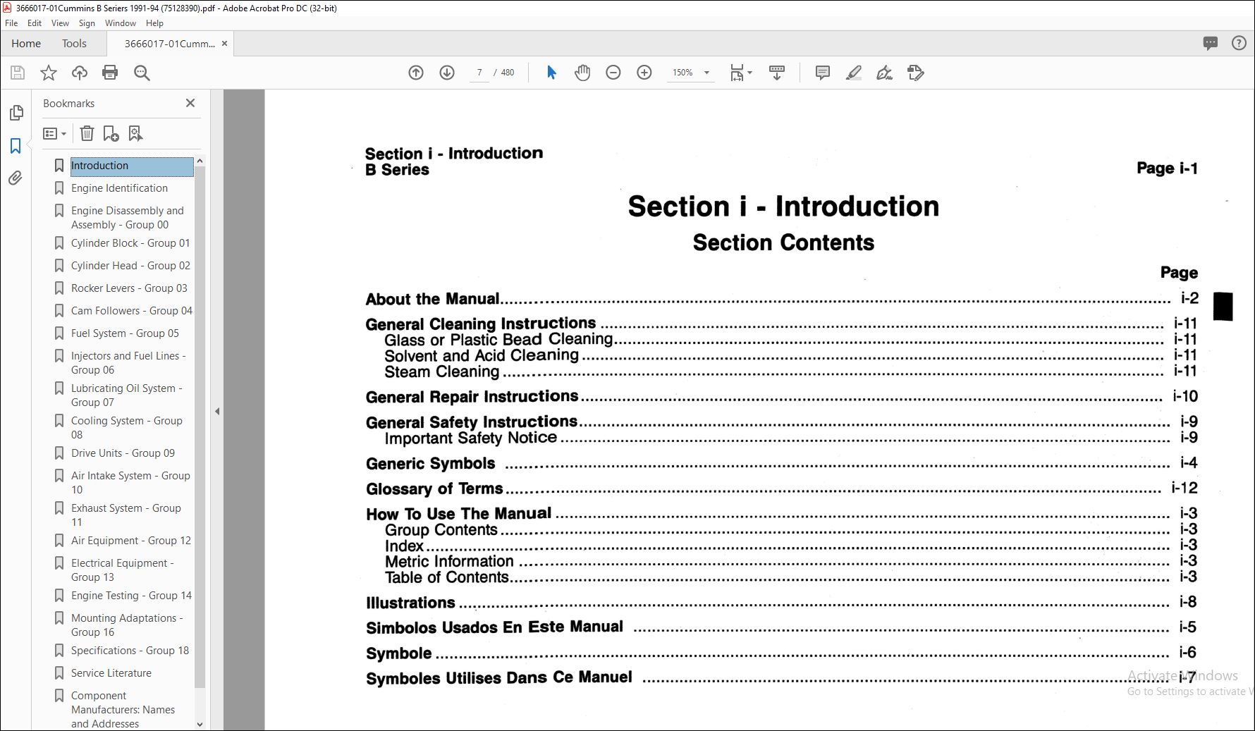Open the zoom level 150% dropdown
Viewport: 1255px width, 731px height.
(690, 73)
